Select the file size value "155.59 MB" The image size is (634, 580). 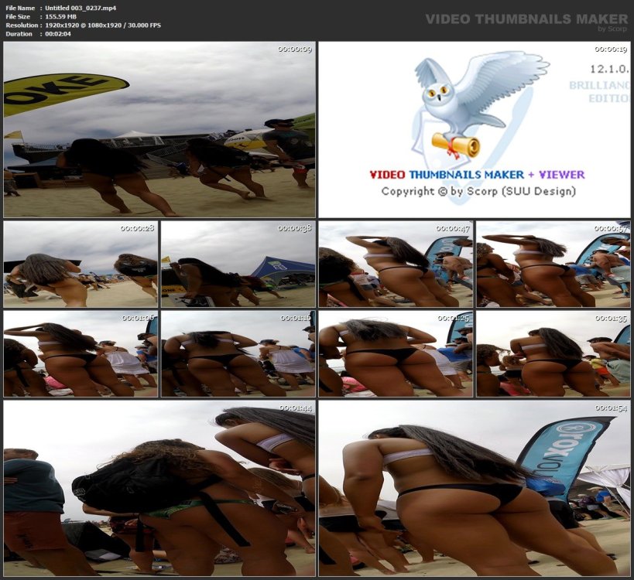[60, 16]
